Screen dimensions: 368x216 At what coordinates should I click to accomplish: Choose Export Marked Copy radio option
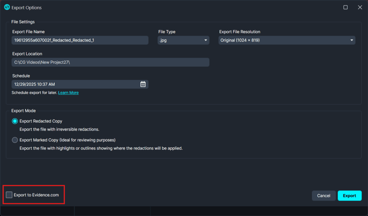(15, 140)
